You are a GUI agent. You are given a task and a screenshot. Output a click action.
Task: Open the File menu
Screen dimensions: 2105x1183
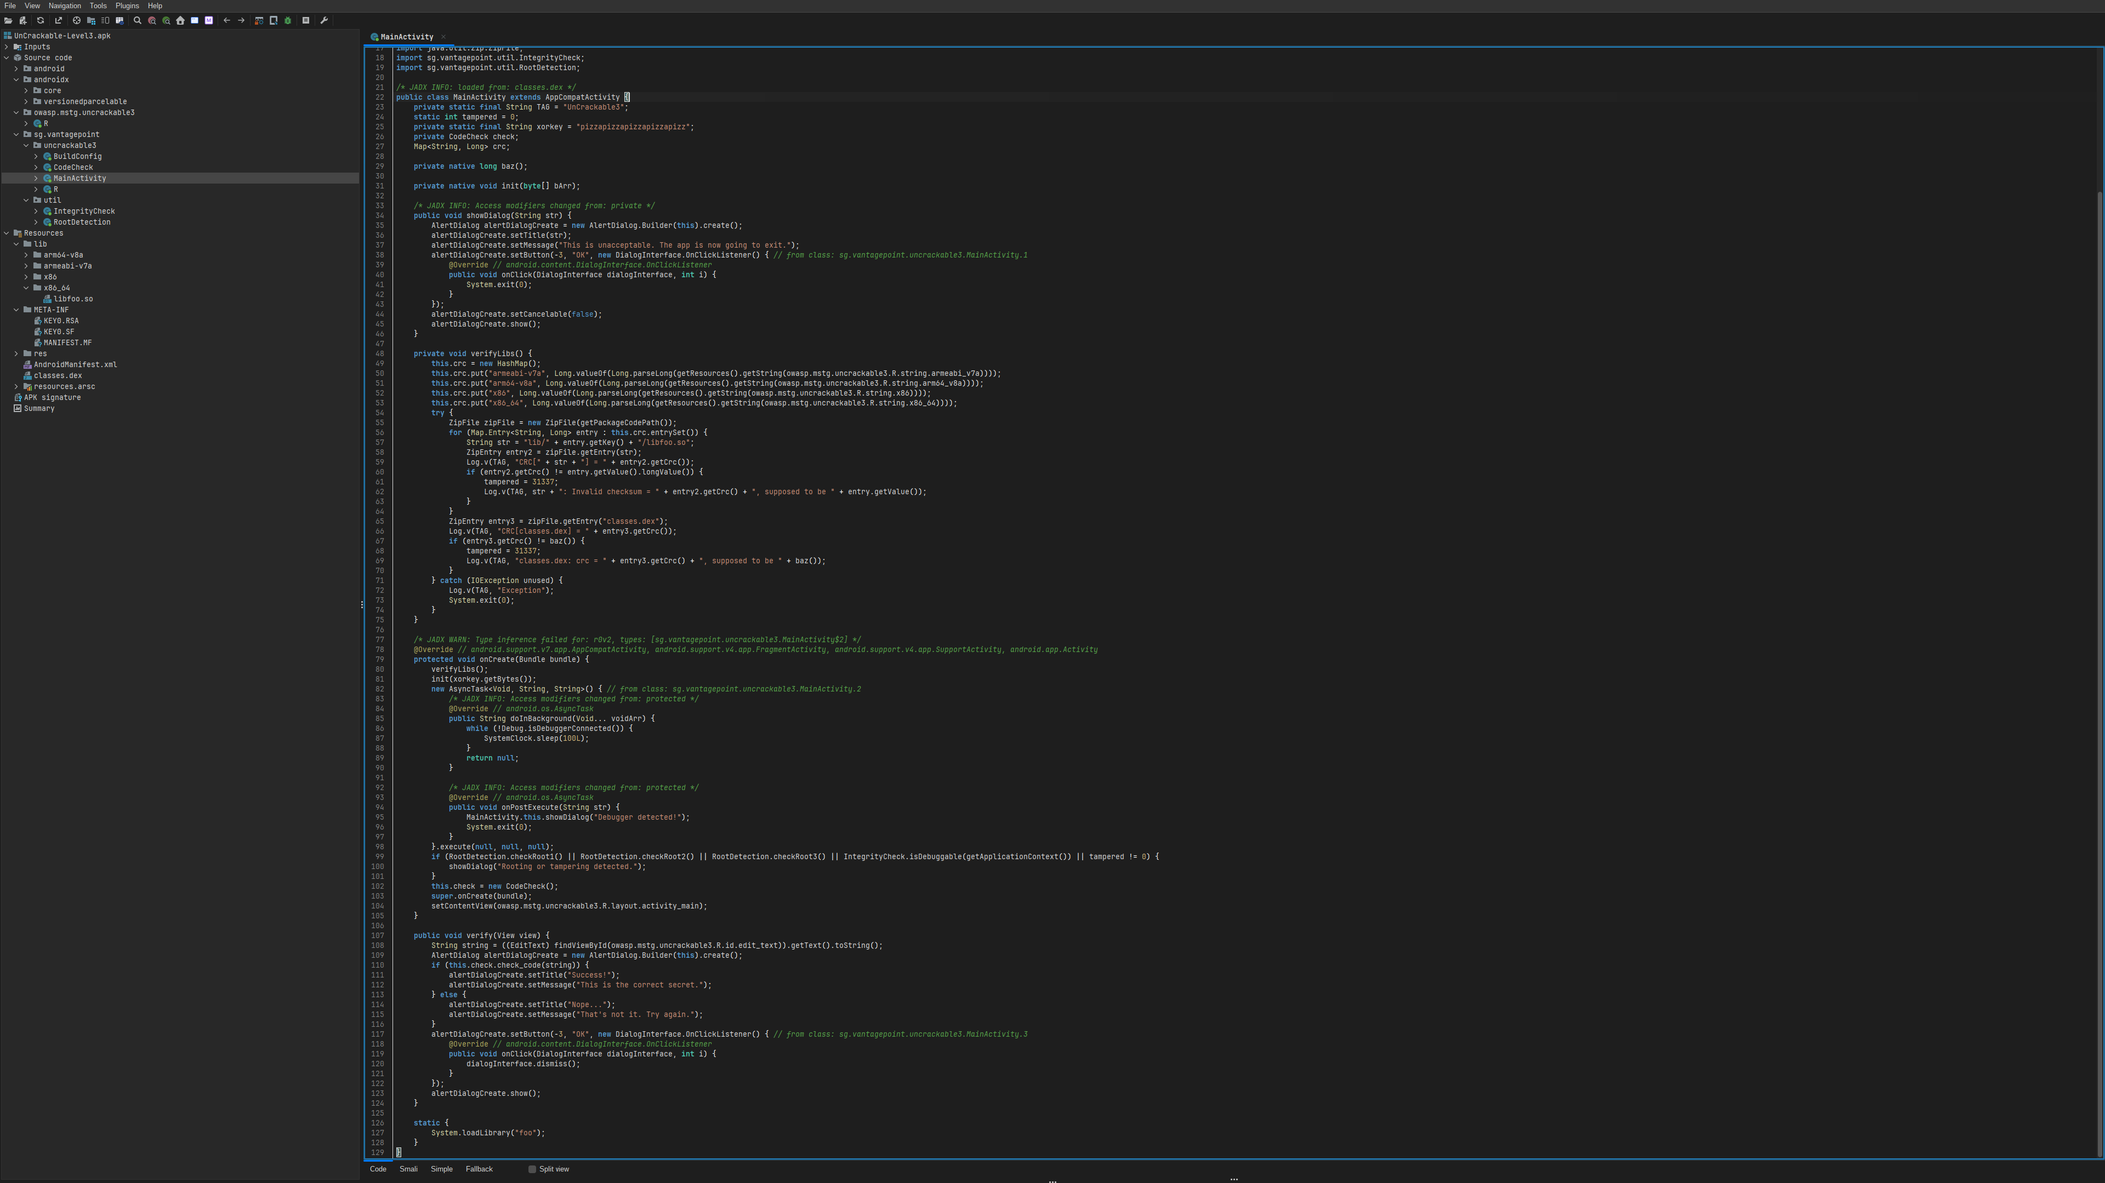(10, 5)
